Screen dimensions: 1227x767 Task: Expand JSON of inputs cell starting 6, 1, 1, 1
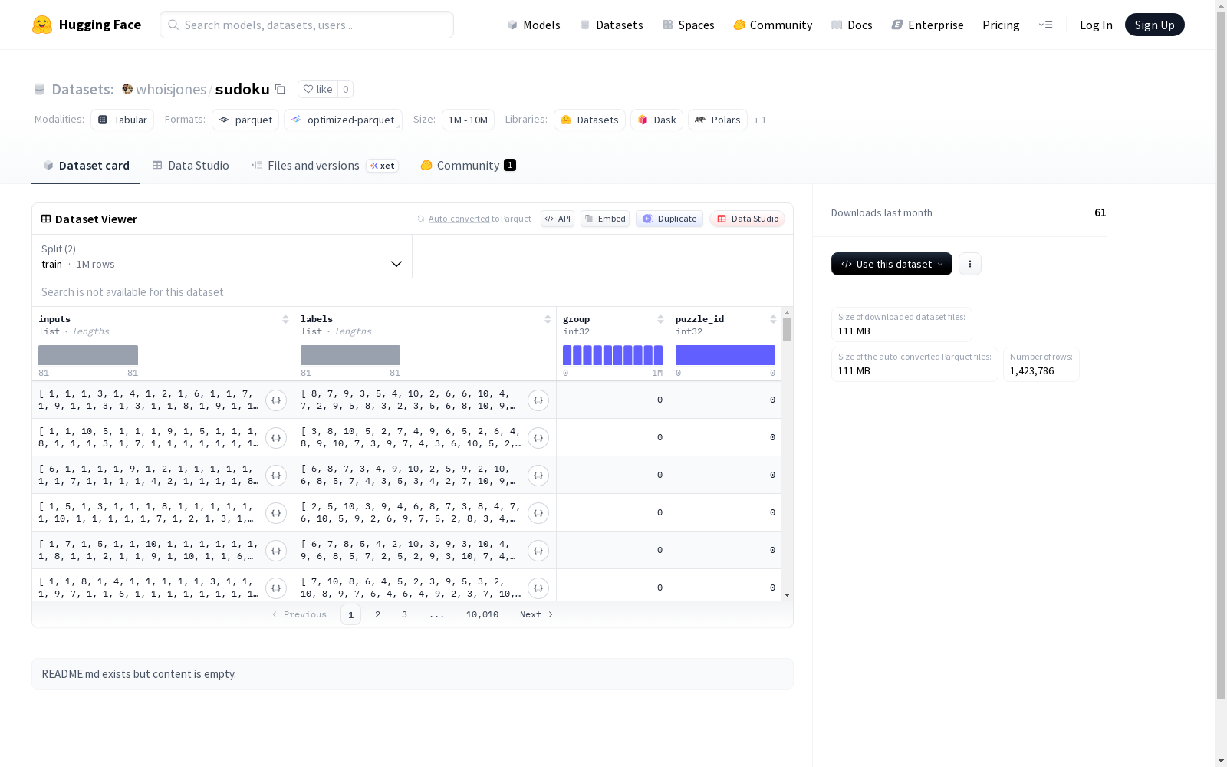coord(276,475)
